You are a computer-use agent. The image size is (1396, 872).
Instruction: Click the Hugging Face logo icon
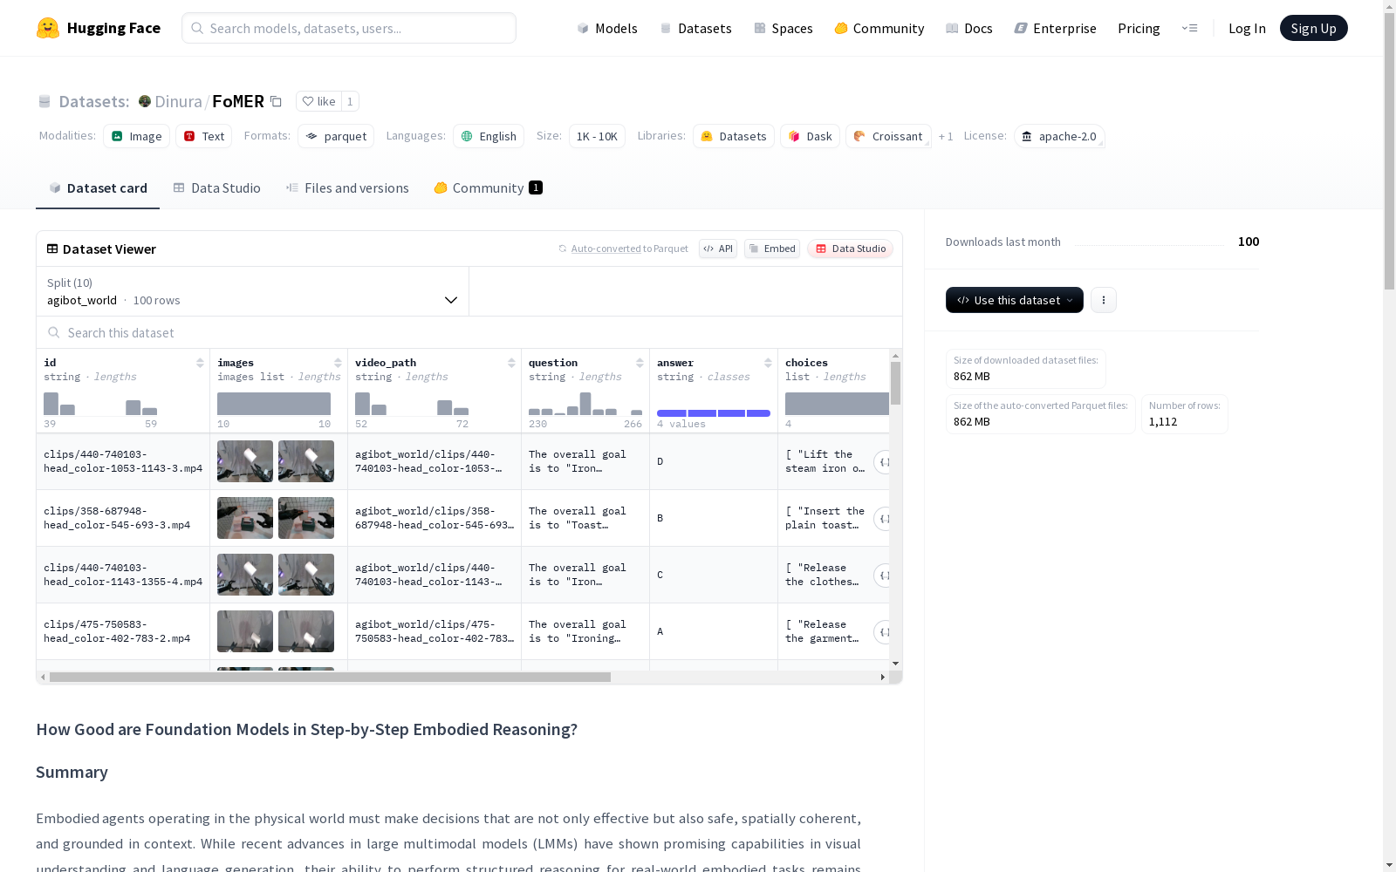(48, 28)
